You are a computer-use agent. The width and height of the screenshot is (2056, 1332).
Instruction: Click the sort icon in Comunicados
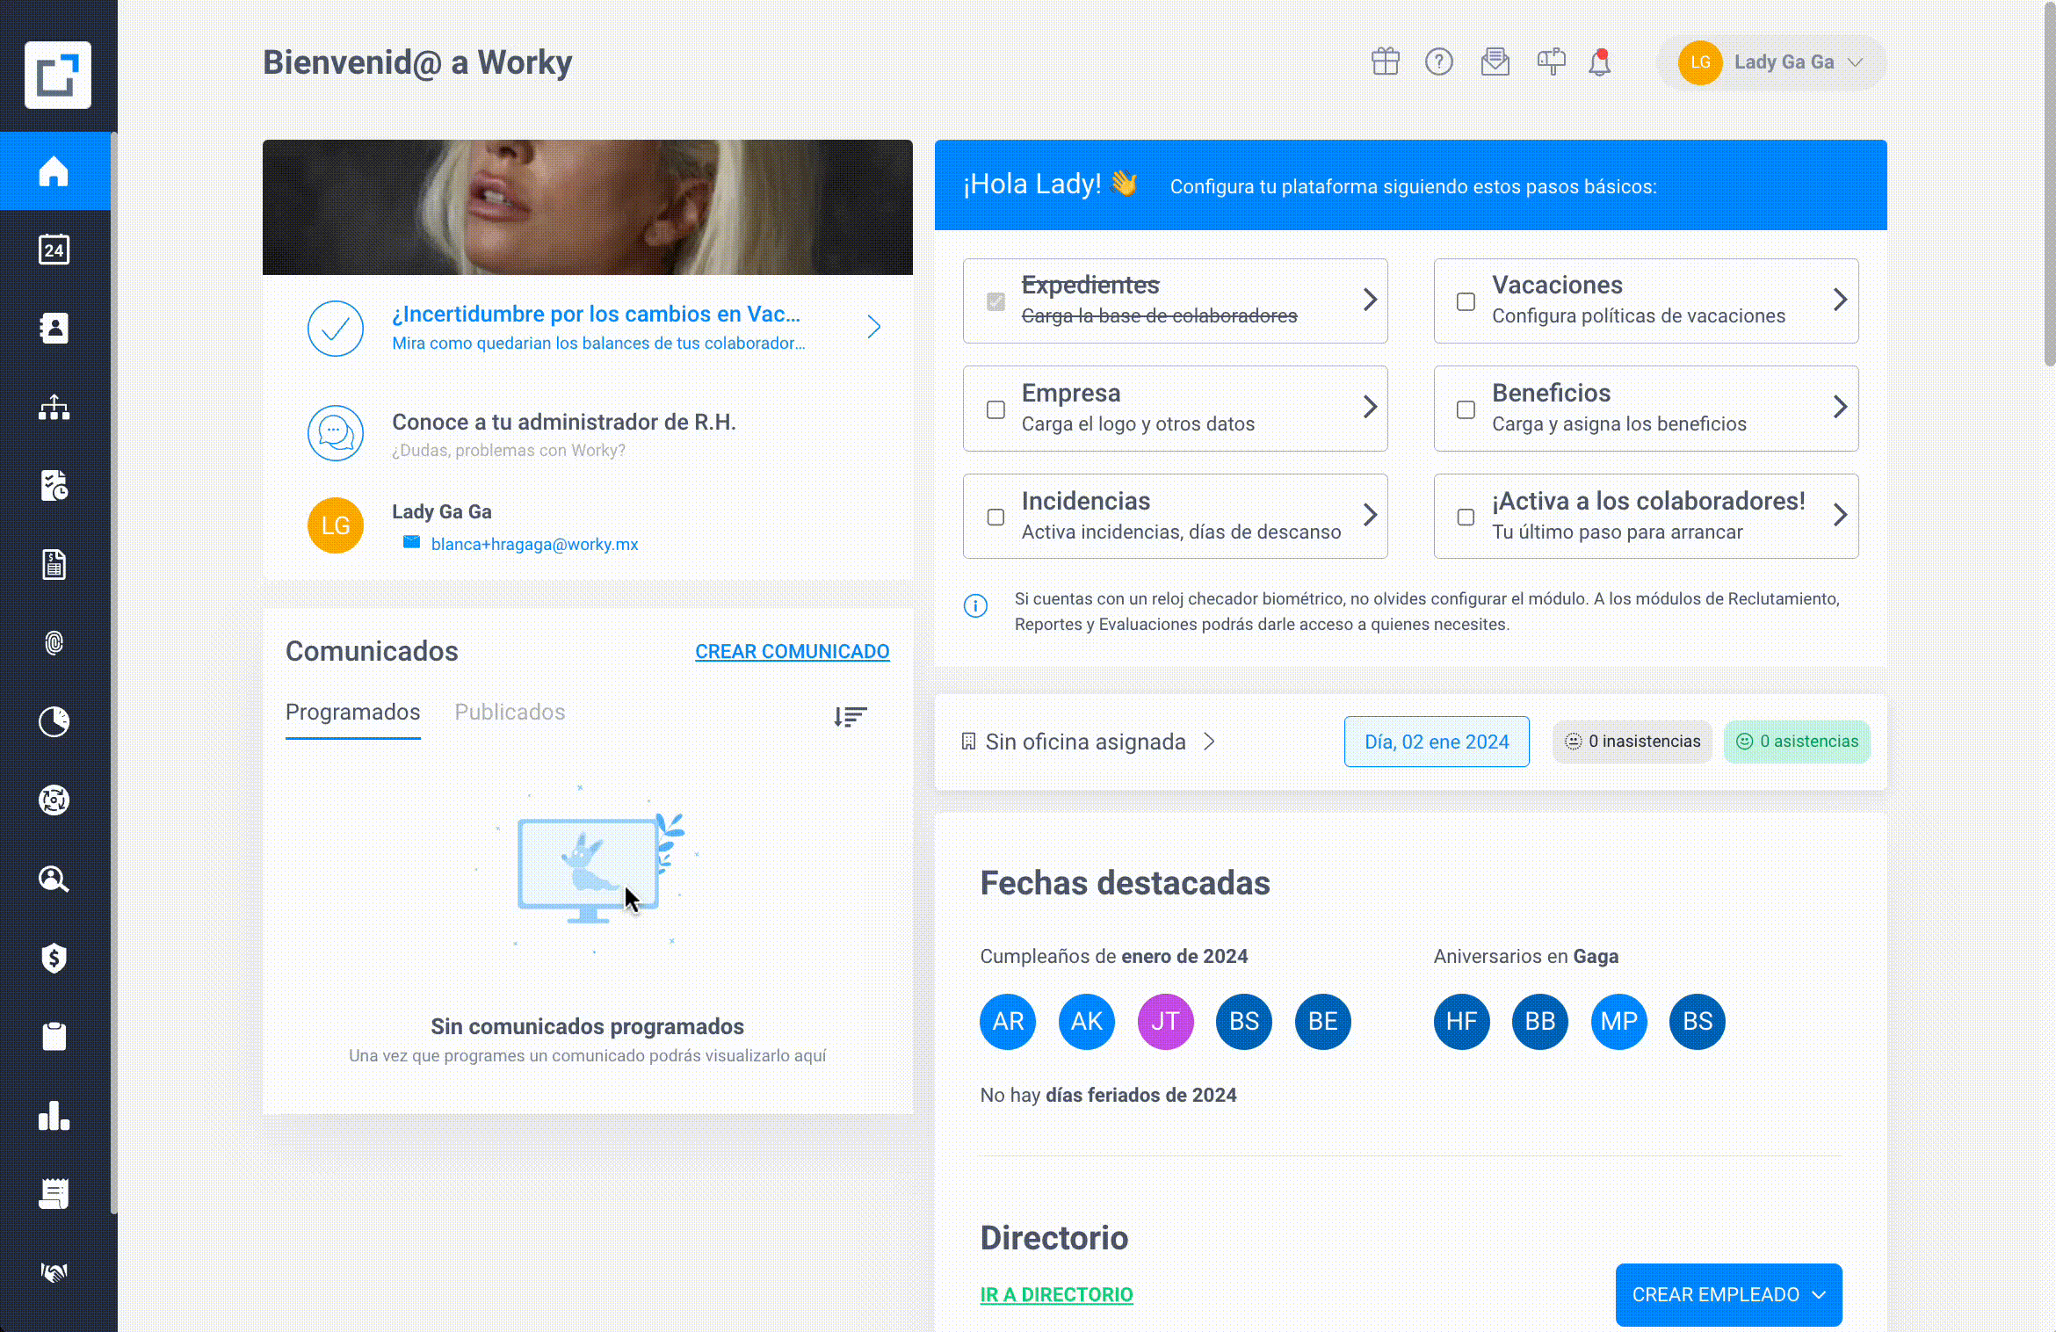click(x=851, y=717)
